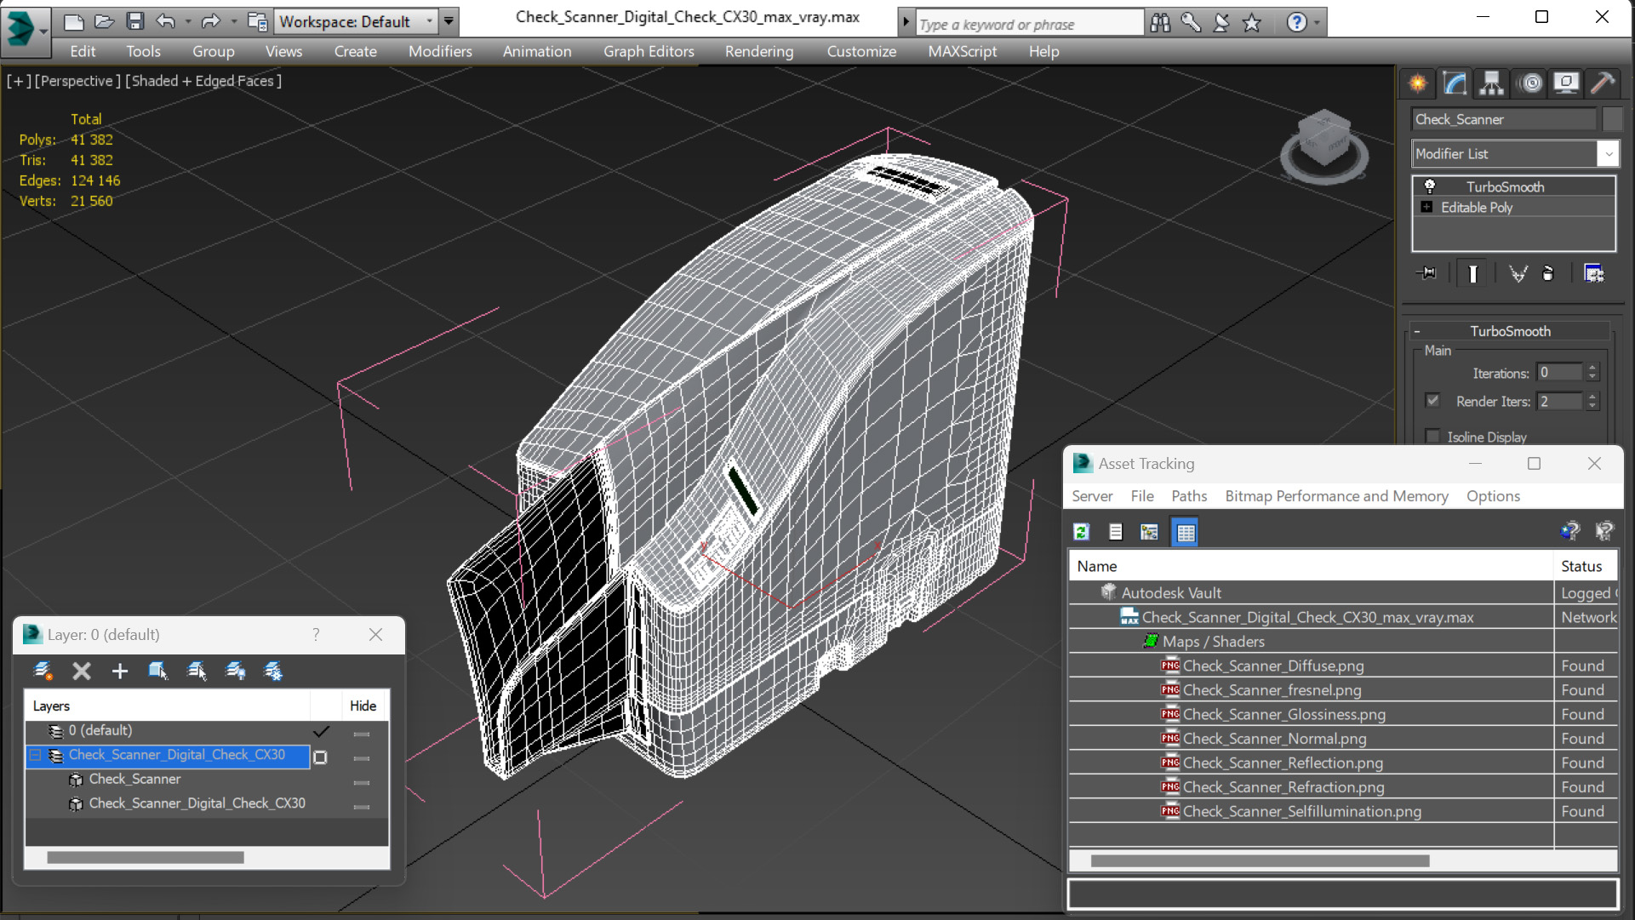The image size is (1635, 920).
Task: Click the Asset Tracking horizontal scrollbar
Action: point(1260,861)
